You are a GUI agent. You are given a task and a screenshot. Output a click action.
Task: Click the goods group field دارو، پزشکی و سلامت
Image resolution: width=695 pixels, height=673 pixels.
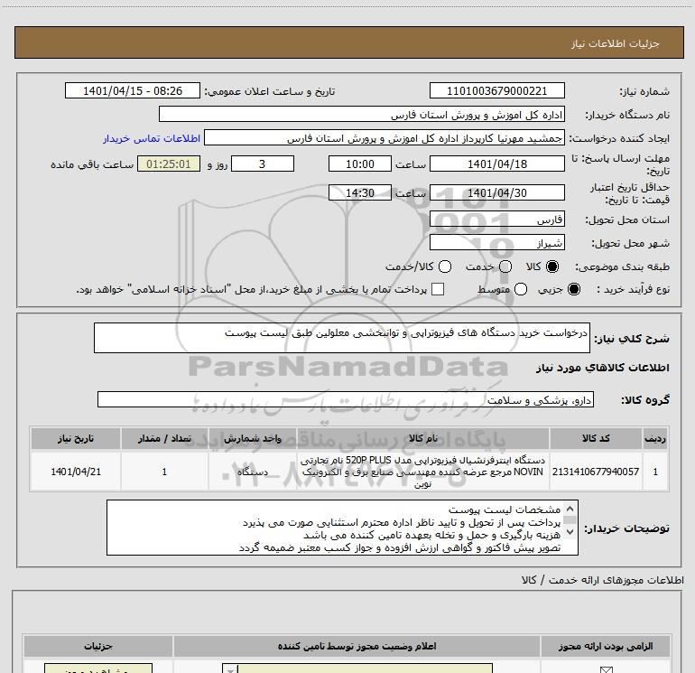(x=346, y=399)
